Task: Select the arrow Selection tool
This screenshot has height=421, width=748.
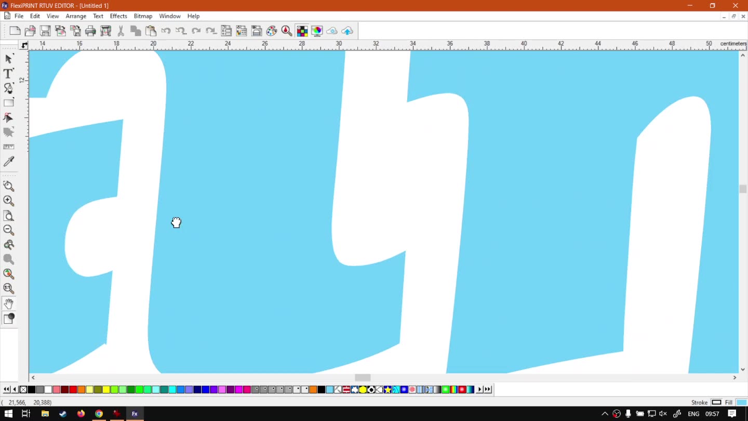Action: [8, 59]
